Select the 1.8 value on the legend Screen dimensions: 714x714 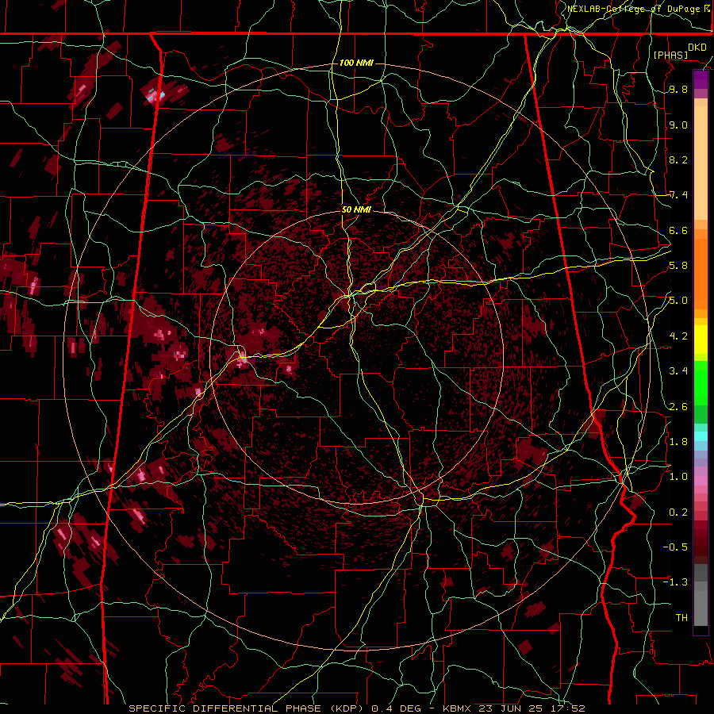click(x=678, y=442)
